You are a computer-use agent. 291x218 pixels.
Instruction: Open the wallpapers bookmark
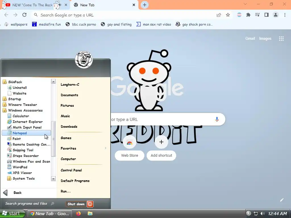click(x=16, y=24)
